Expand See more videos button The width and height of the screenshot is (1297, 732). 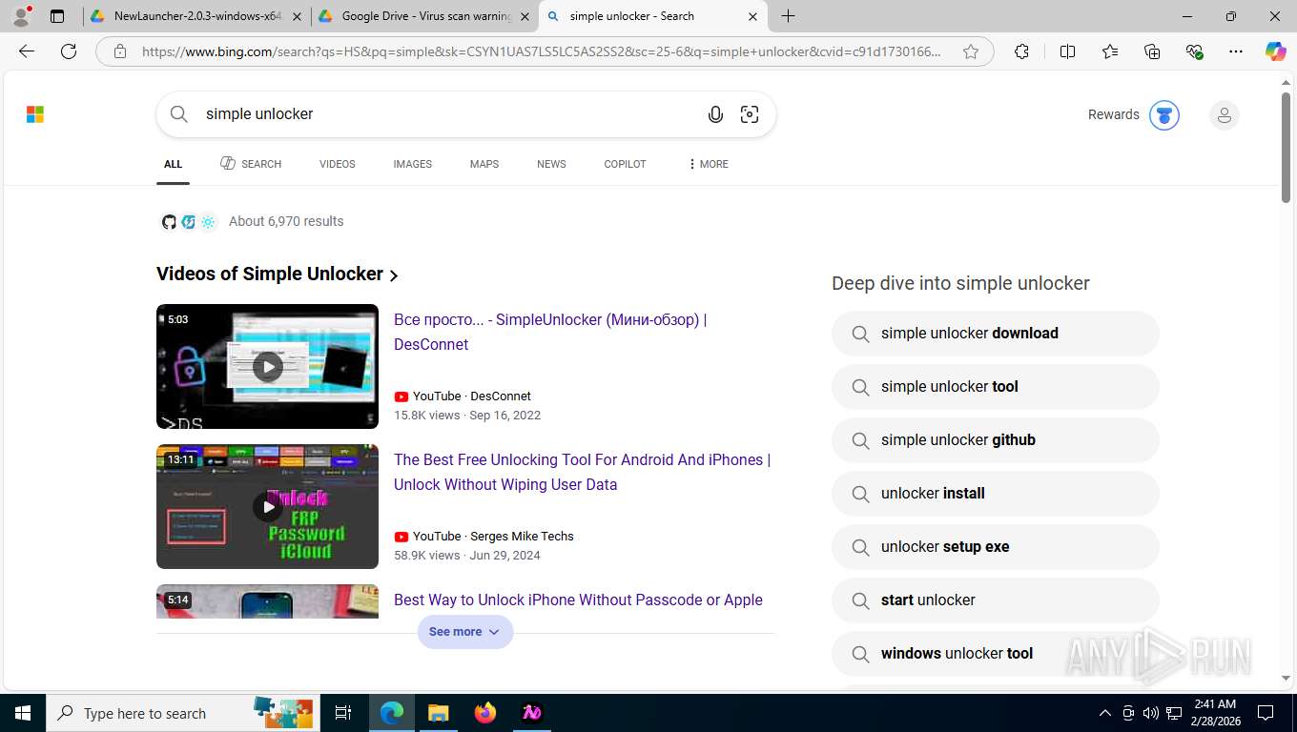click(x=464, y=632)
